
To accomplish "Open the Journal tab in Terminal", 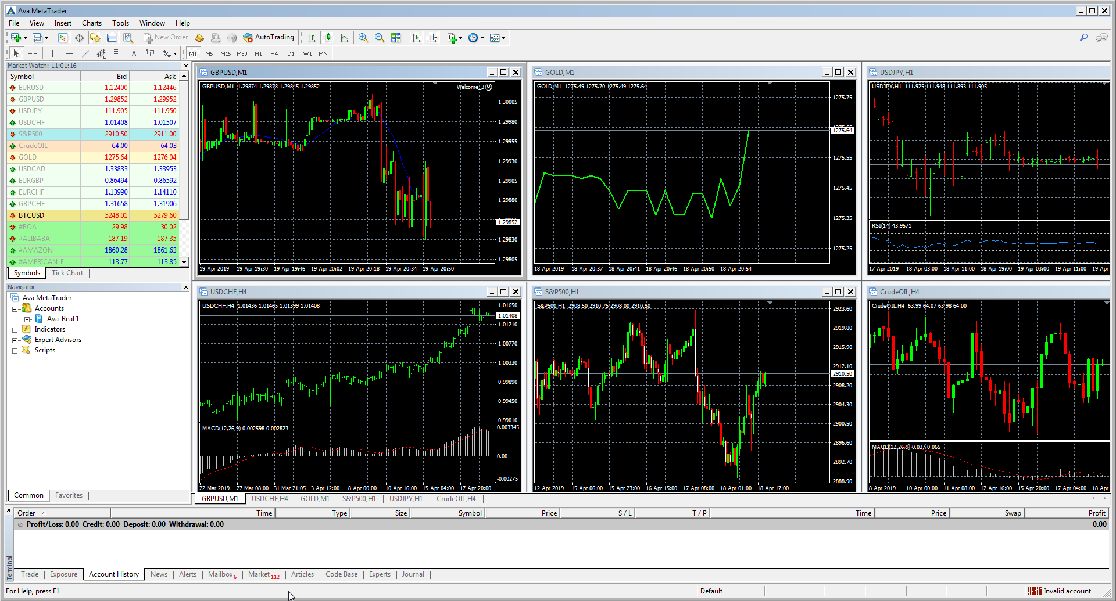I will point(413,574).
